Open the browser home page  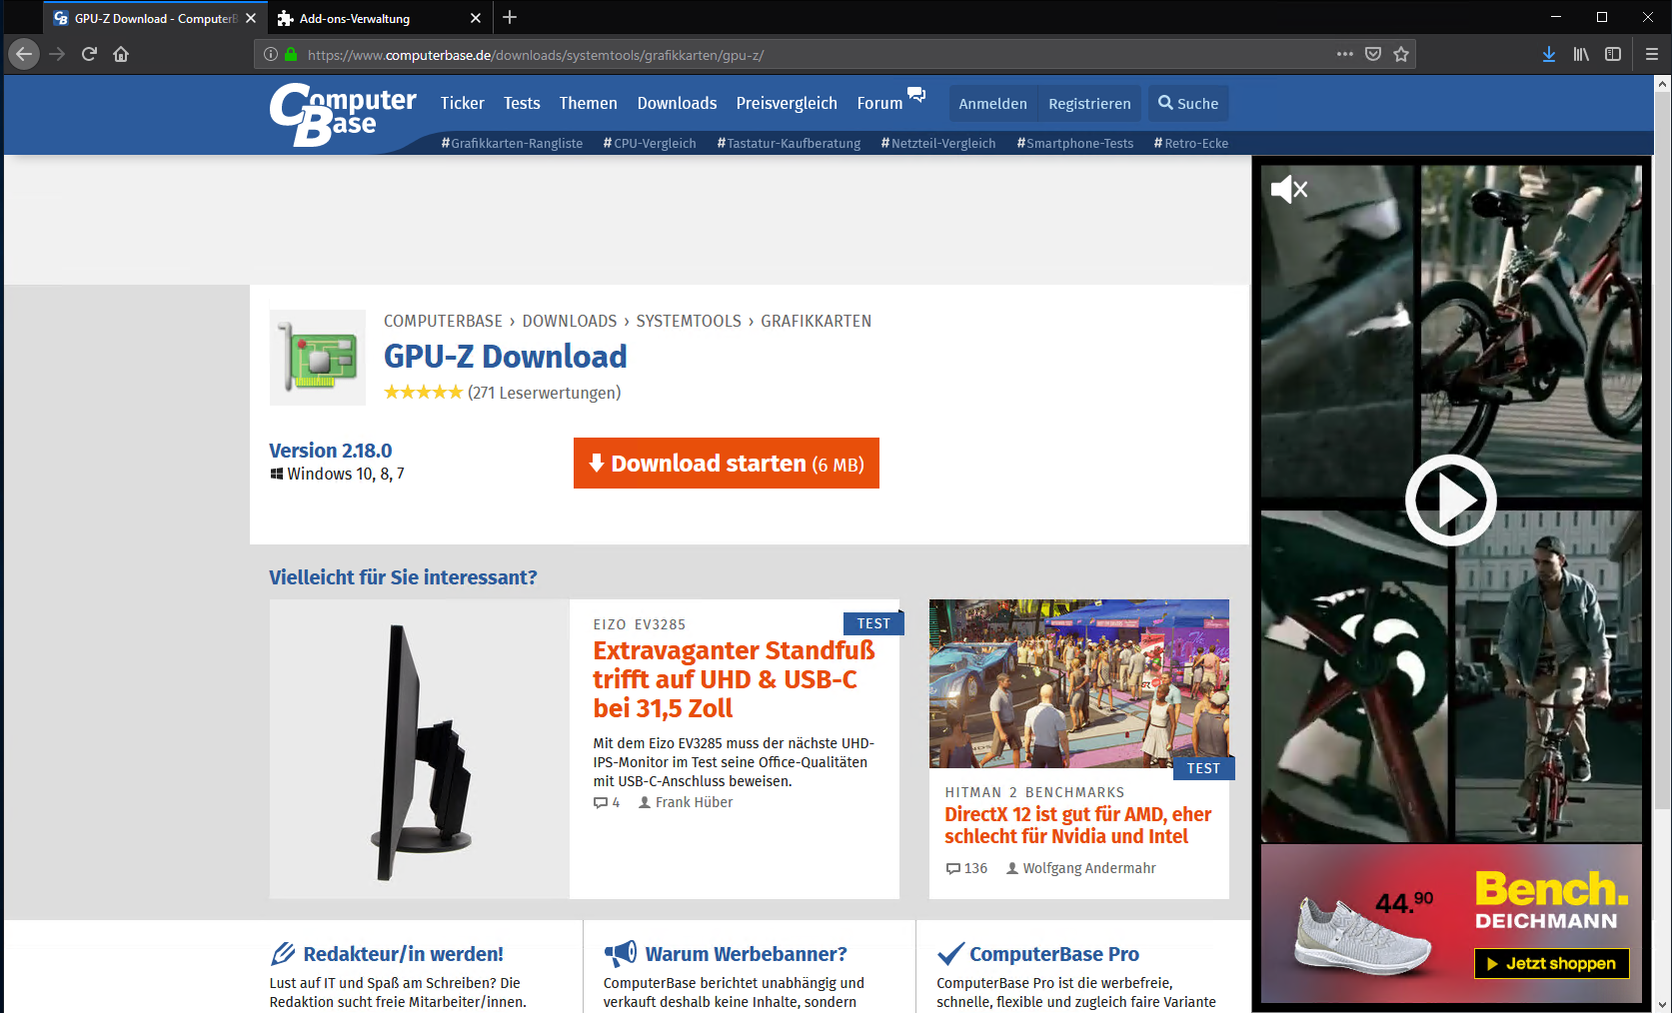pos(121,54)
